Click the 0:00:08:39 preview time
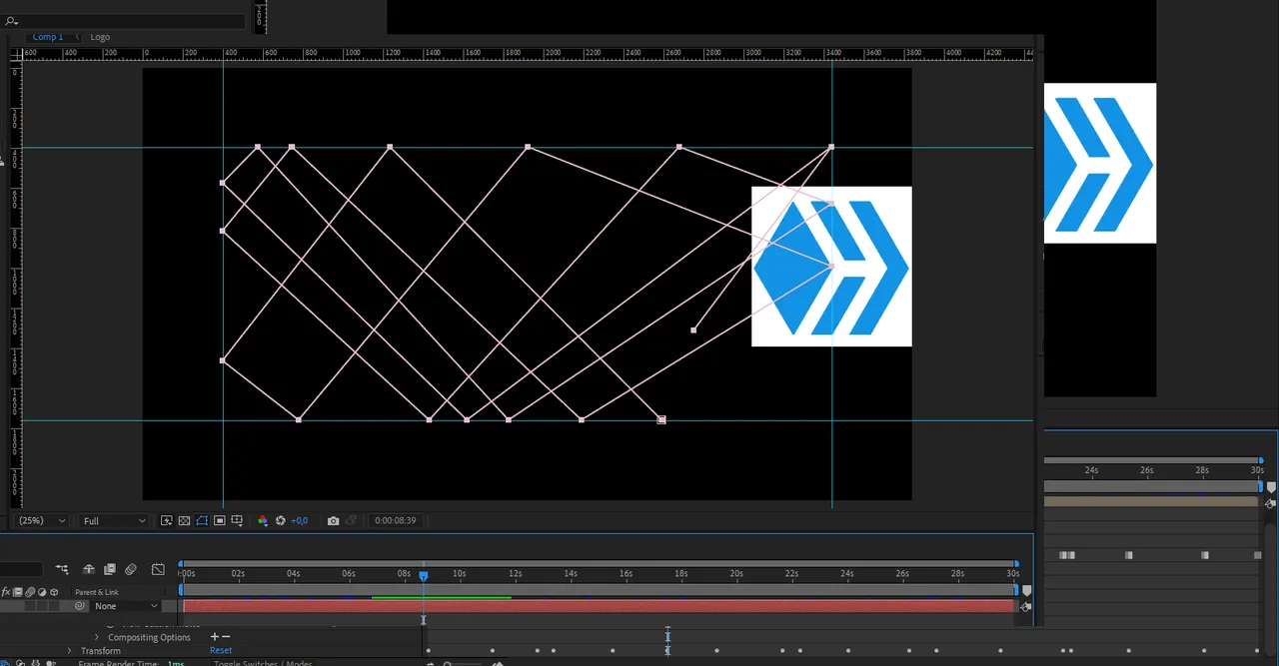Viewport: 1279px width, 666px height. pos(395,520)
